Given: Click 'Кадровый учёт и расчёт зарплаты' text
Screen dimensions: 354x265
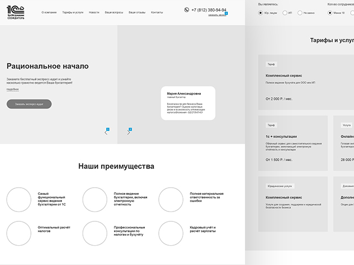Looking at the screenshot, I should click(x=203, y=229).
